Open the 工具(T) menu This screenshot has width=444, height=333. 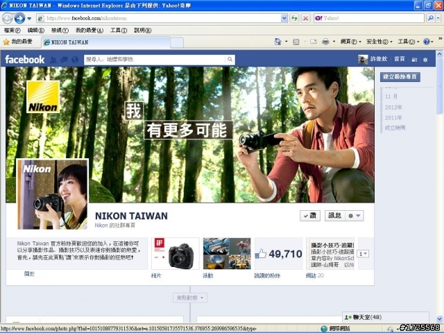point(119,30)
